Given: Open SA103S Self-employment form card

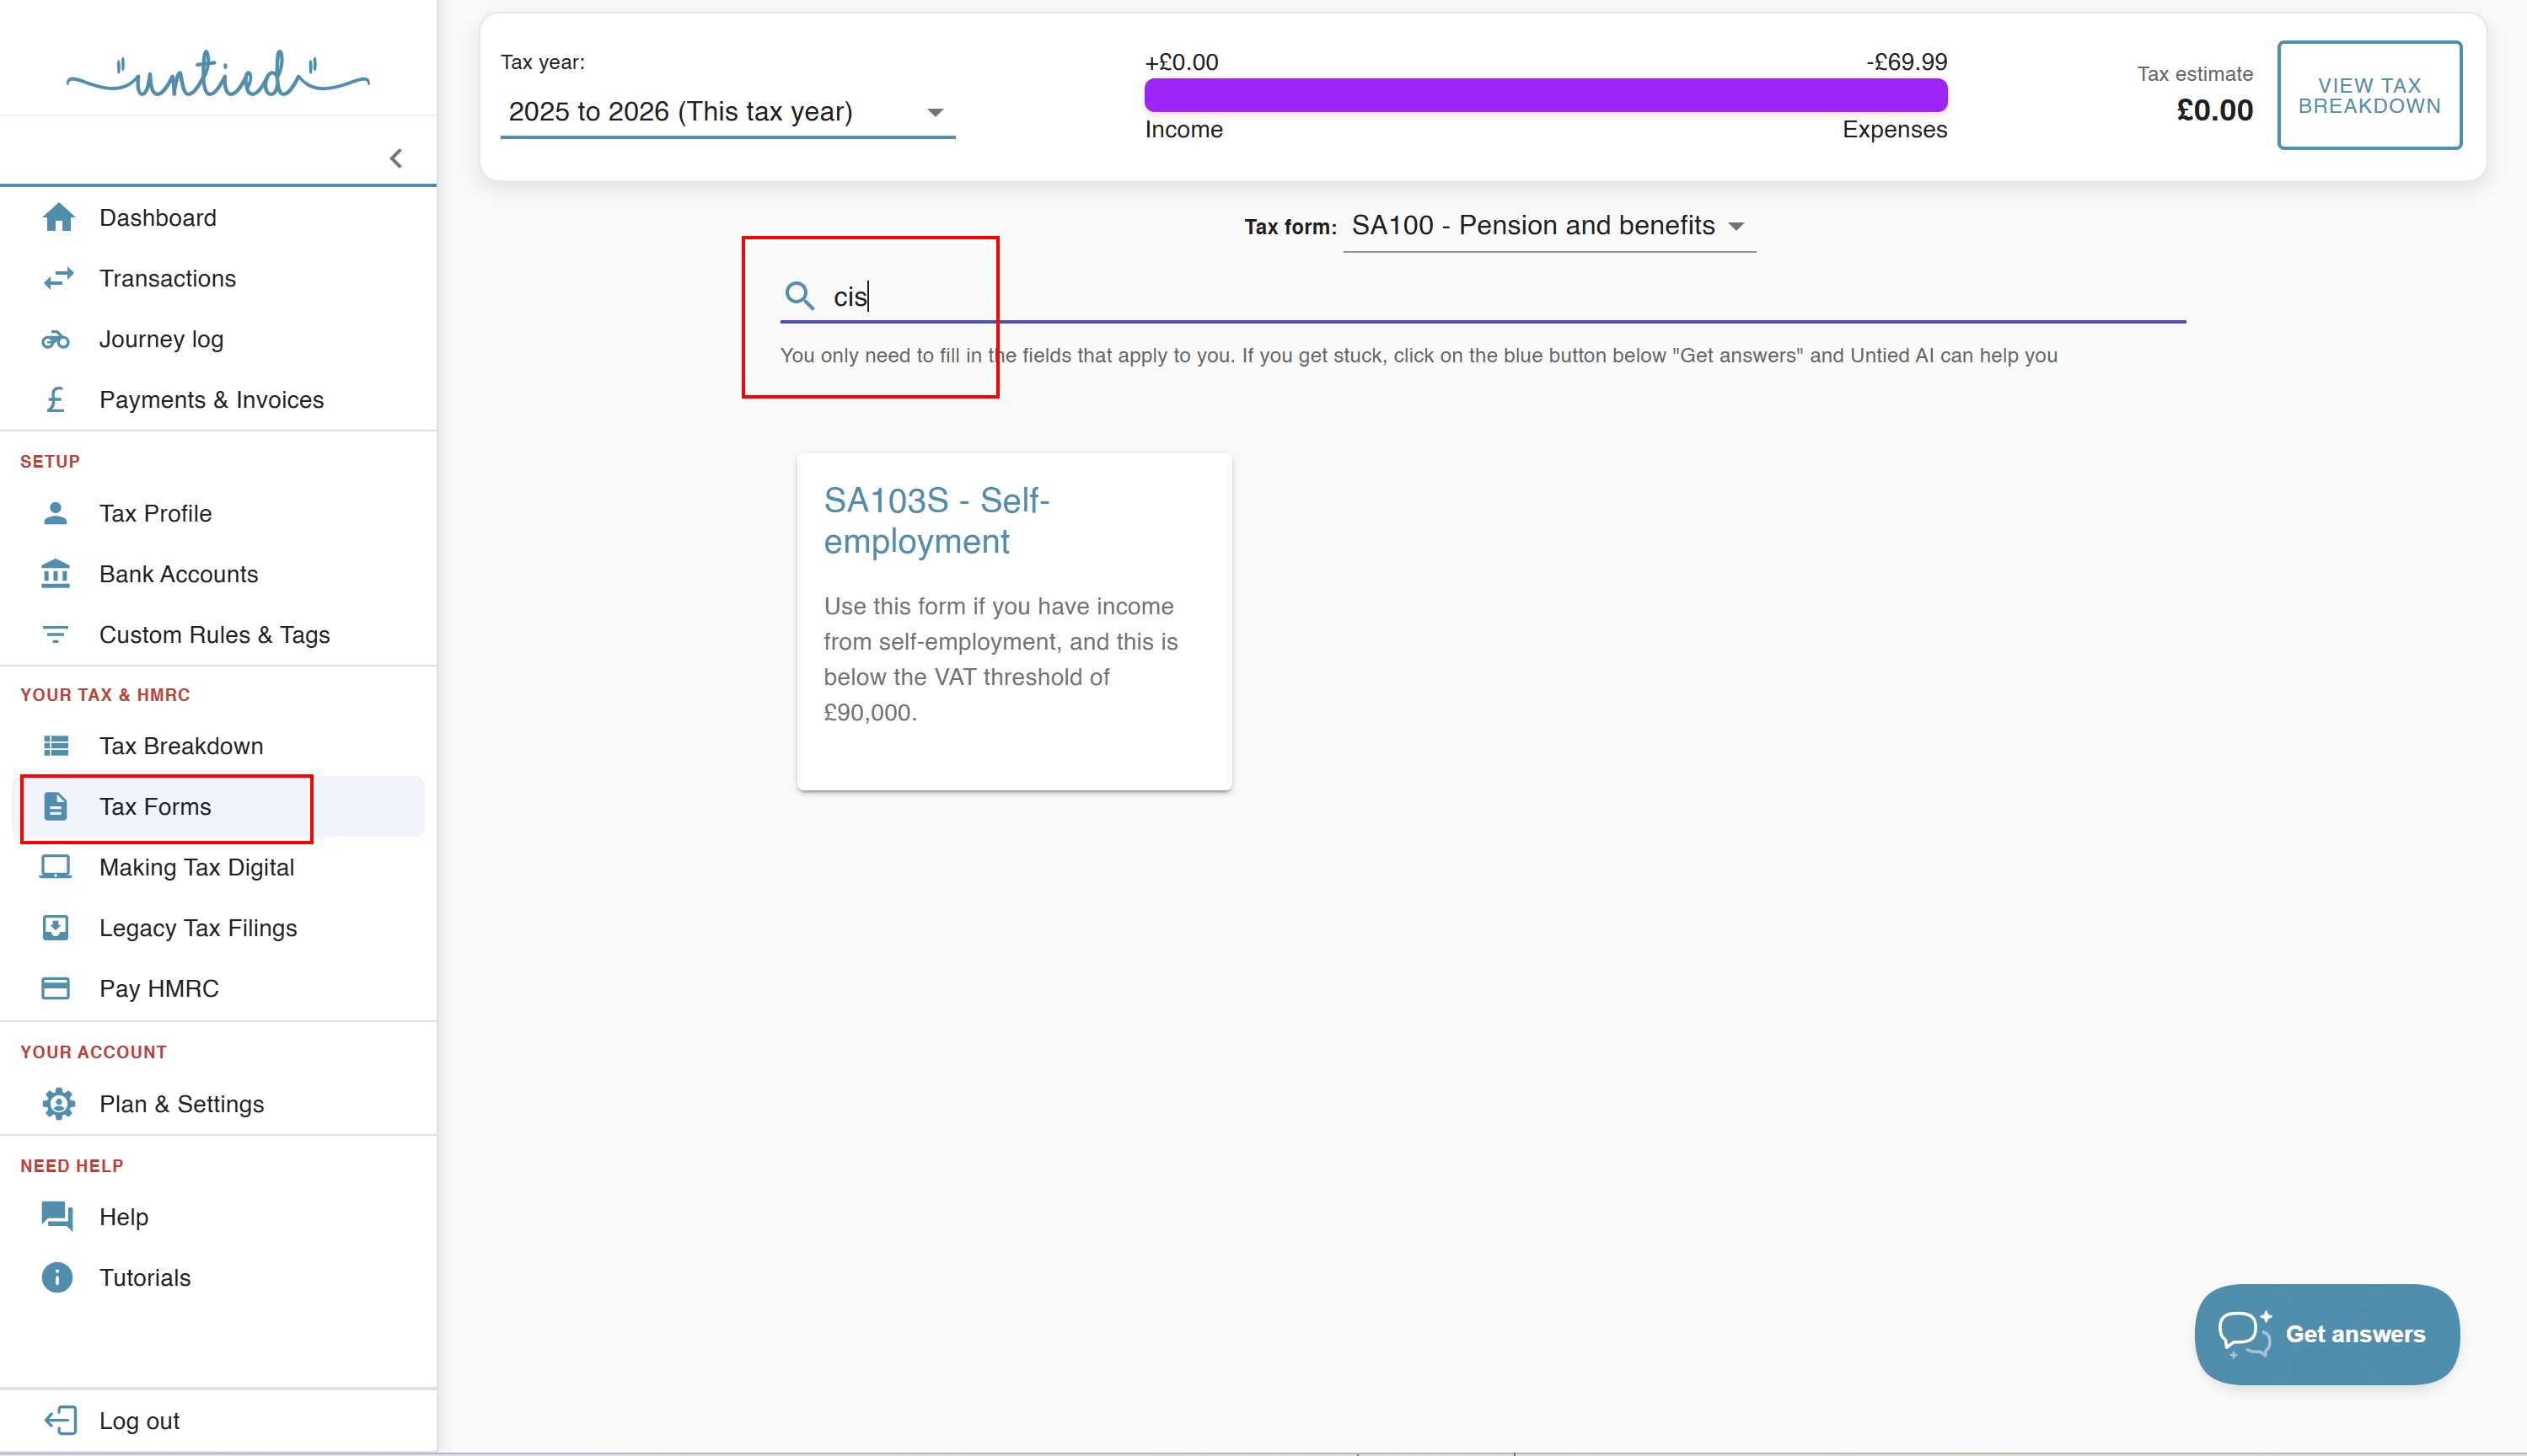Looking at the screenshot, I should tap(1013, 620).
